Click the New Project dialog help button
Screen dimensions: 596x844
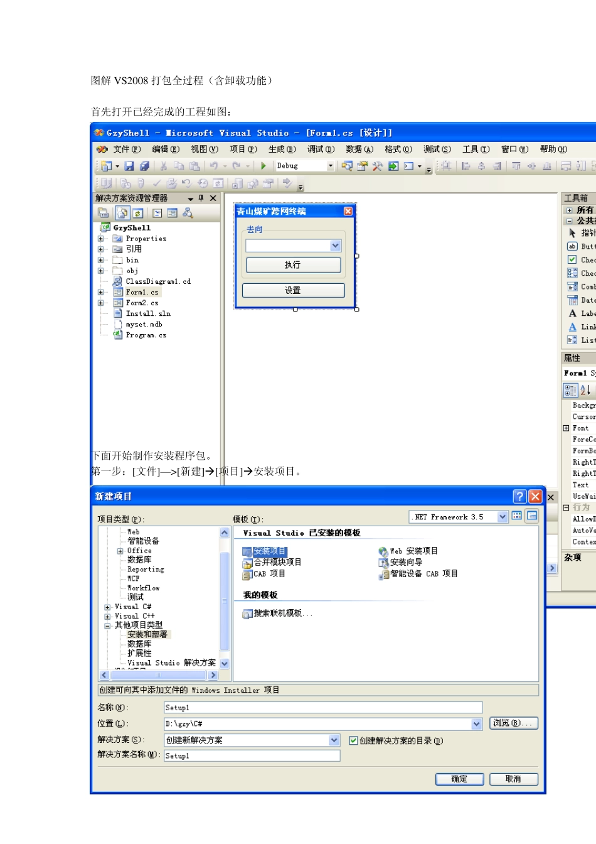(519, 496)
